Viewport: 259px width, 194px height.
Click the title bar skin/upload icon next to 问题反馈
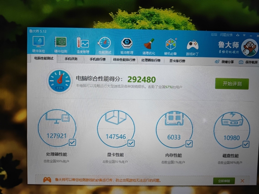click(x=238, y=35)
